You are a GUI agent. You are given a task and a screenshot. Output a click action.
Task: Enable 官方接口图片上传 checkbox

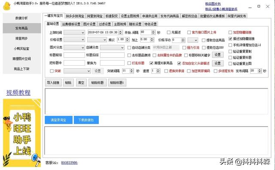pos(189,33)
